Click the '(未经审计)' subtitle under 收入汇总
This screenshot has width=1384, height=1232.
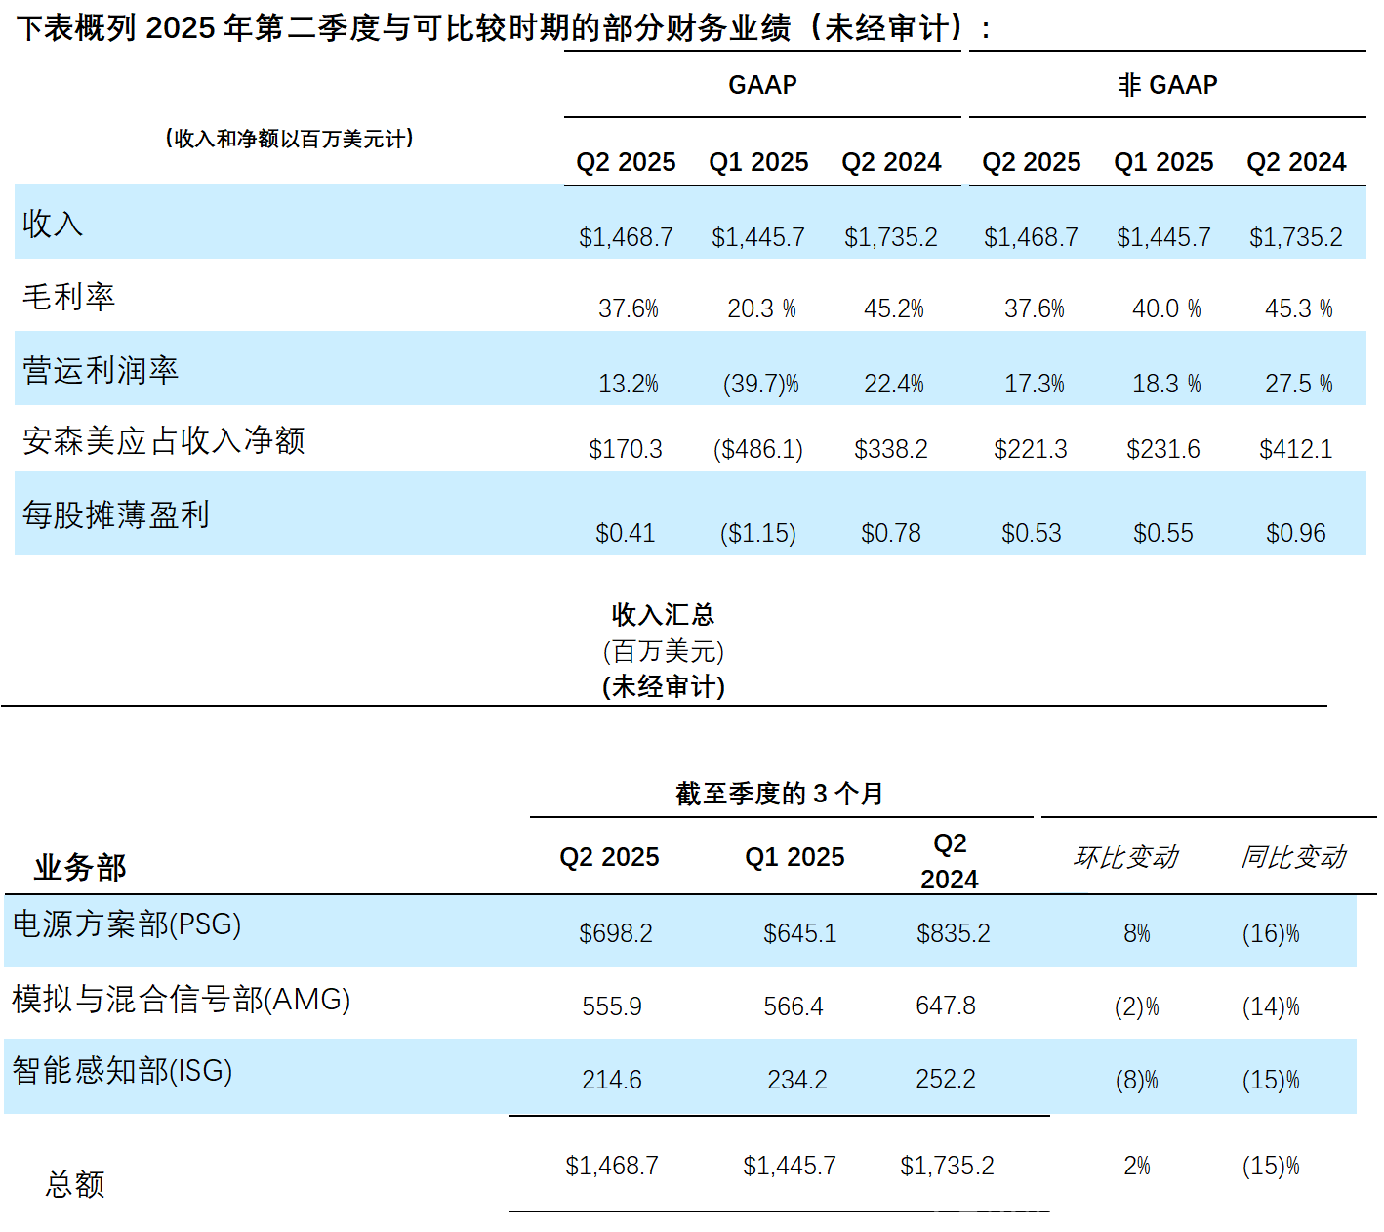(664, 686)
